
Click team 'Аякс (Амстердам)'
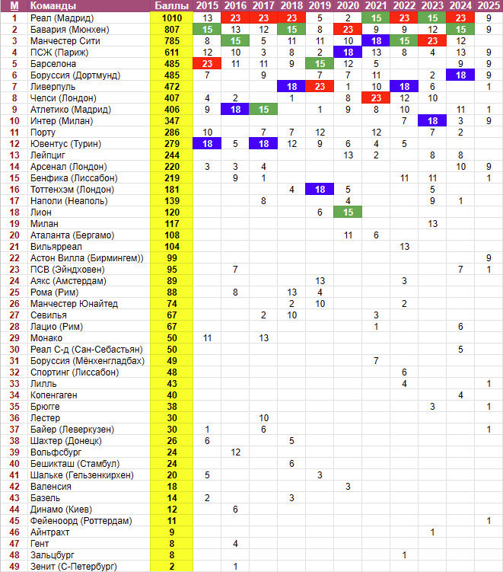tap(68, 281)
